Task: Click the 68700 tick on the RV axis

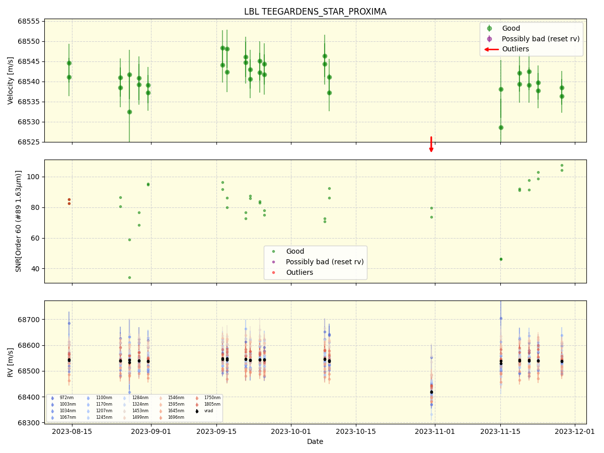Action: click(29, 320)
